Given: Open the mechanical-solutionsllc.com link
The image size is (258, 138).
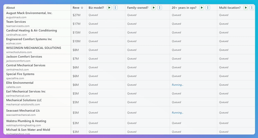Looking at the screenshot, I should (x=23, y=104).
